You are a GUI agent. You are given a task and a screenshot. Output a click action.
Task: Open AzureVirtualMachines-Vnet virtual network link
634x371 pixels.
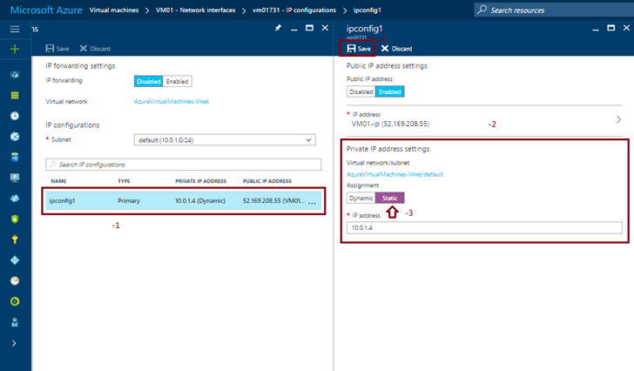pyautogui.click(x=172, y=101)
